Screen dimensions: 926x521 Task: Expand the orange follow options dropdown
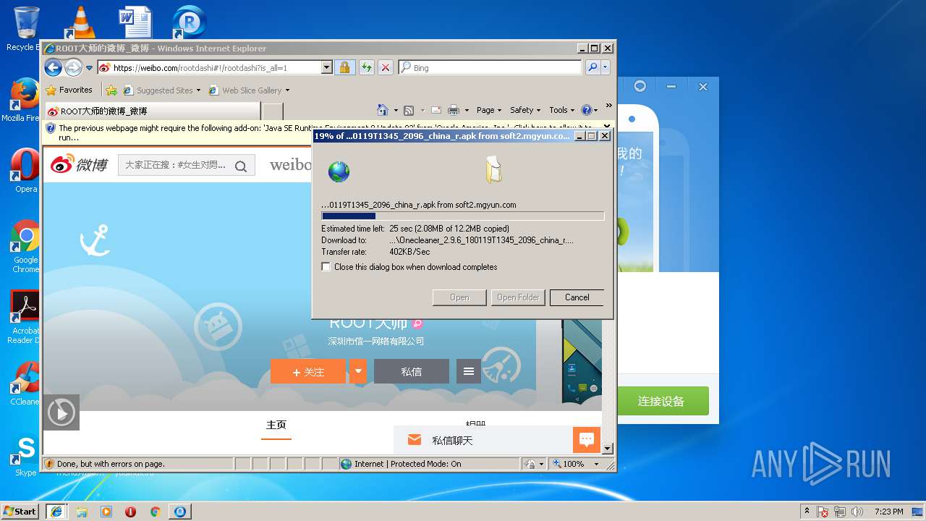[x=358, y=371]
